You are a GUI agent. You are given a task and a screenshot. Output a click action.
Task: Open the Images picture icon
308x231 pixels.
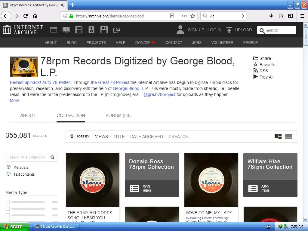click(117, 30)
